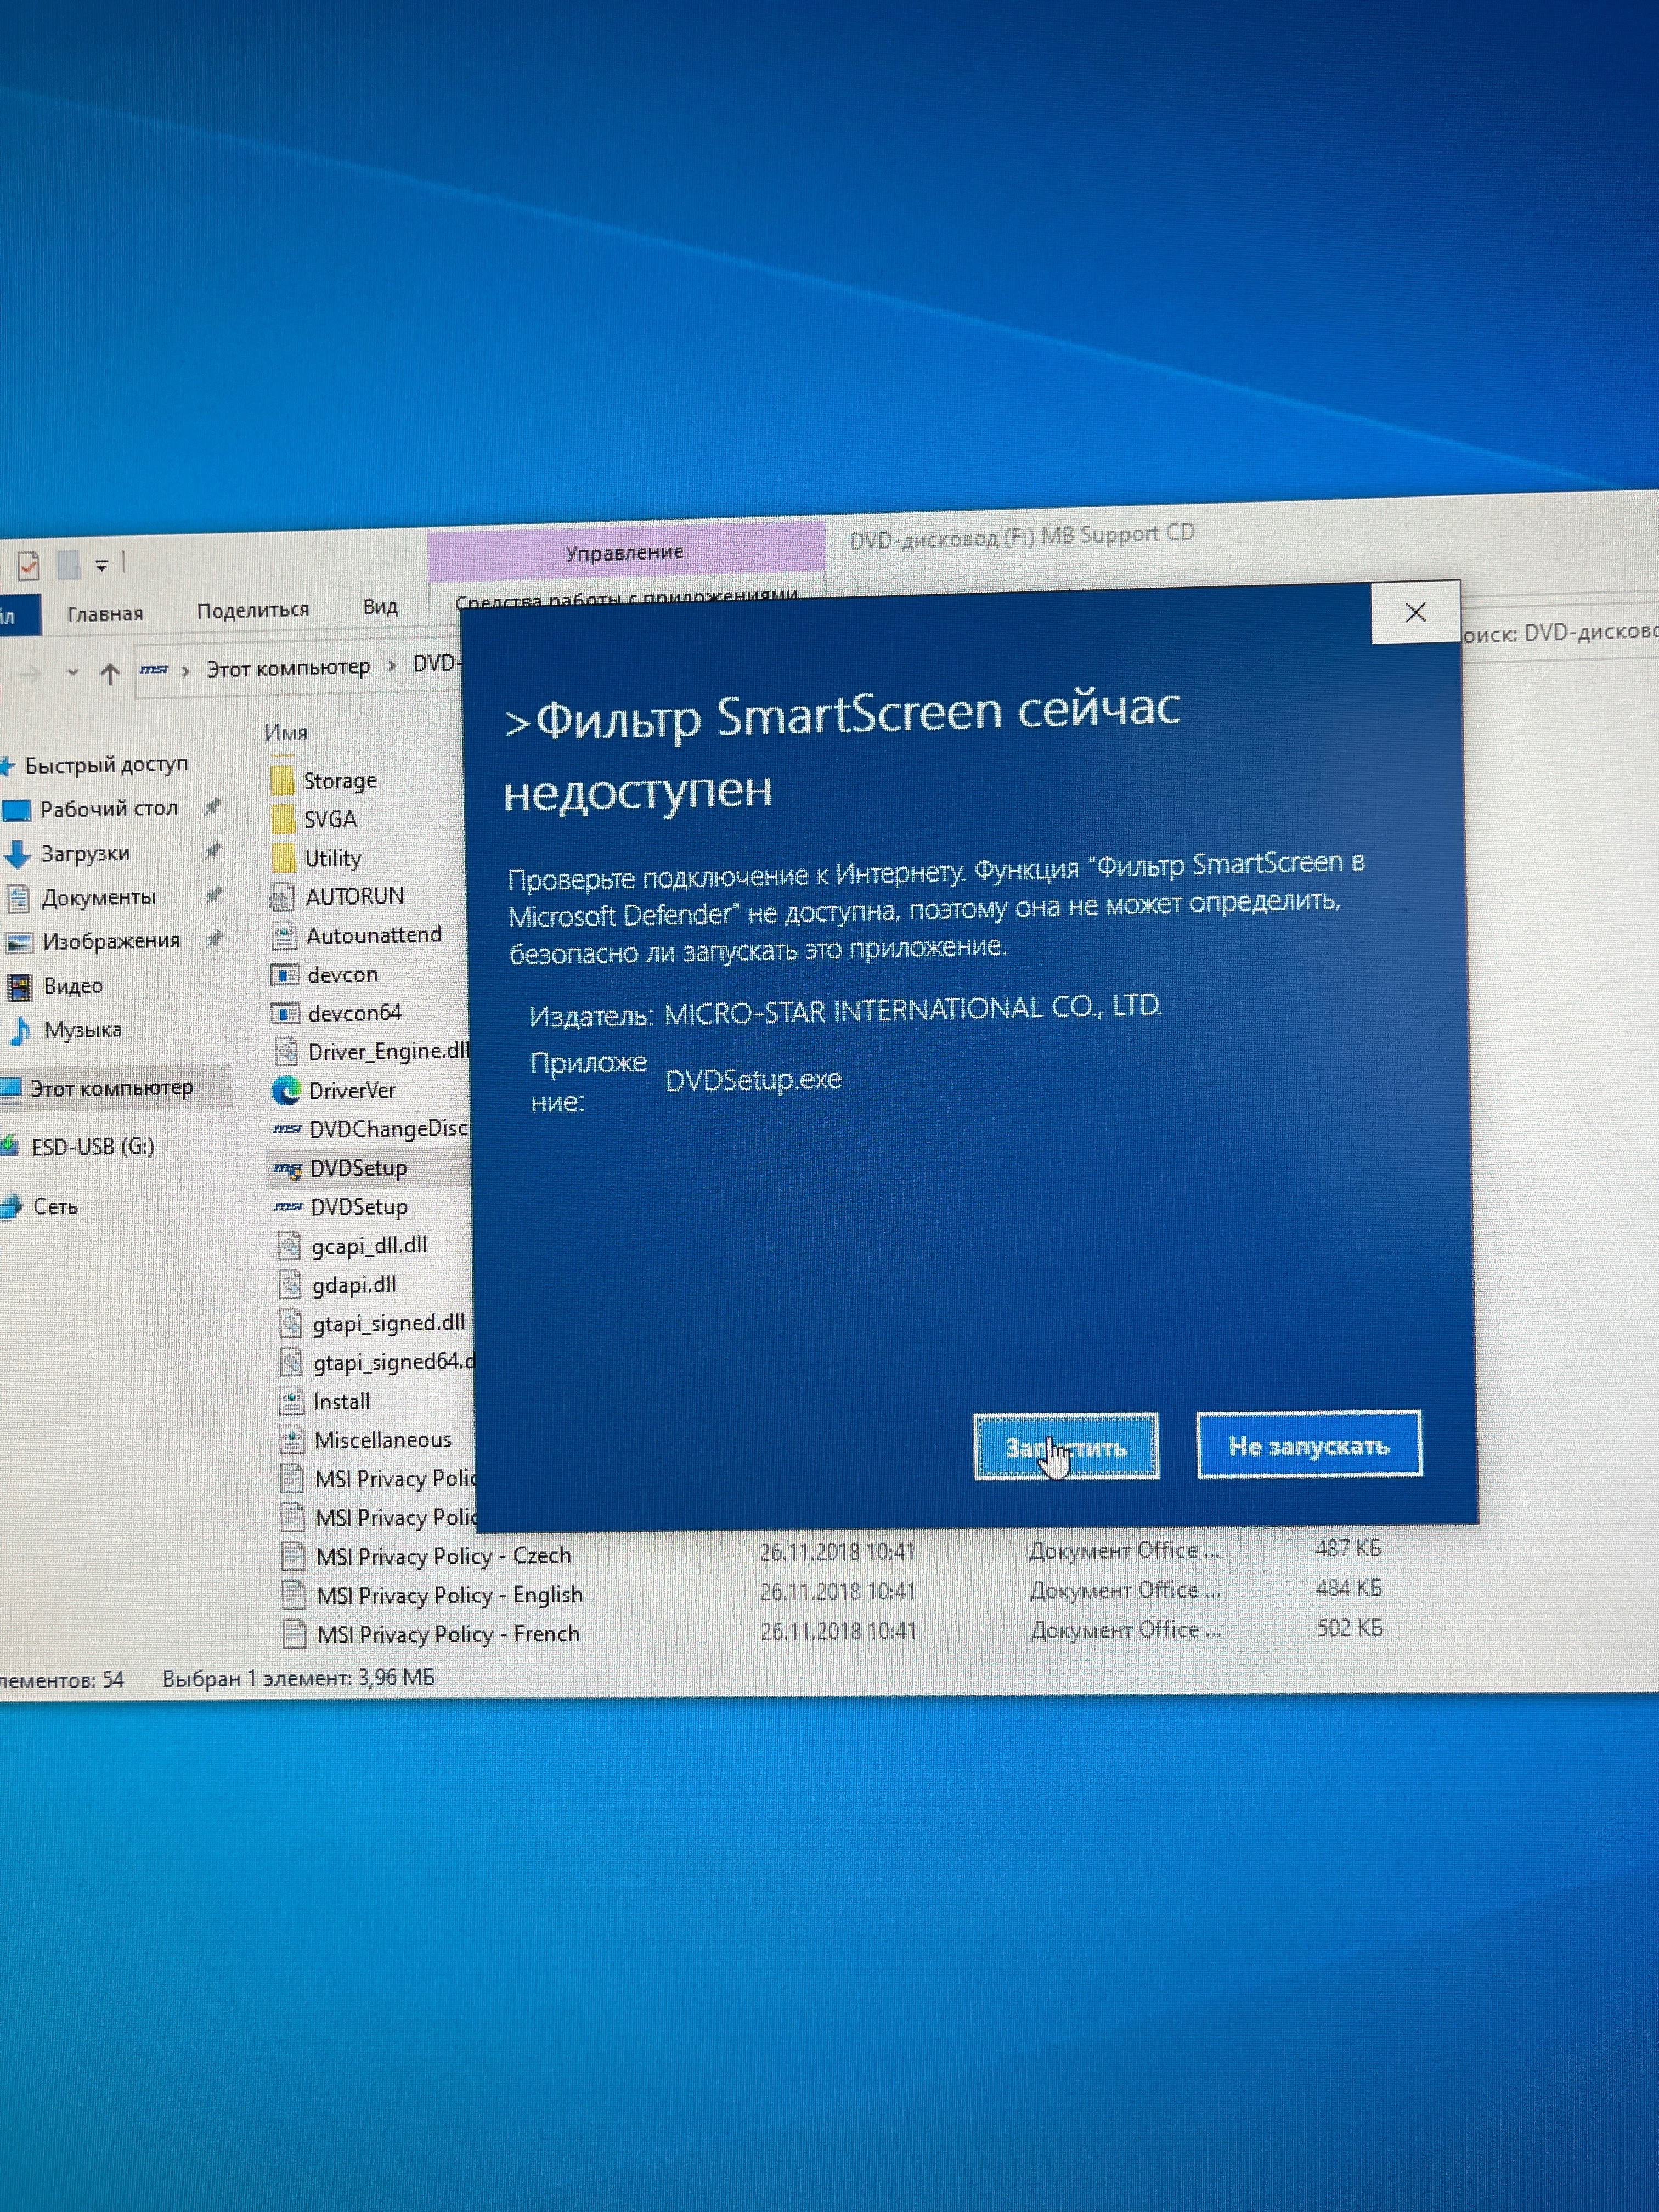The width and height of the screenshot is (1659, 2212).
Task: Click the Запустить button in SmartScreen dialog
Action: (1066, 1446)
